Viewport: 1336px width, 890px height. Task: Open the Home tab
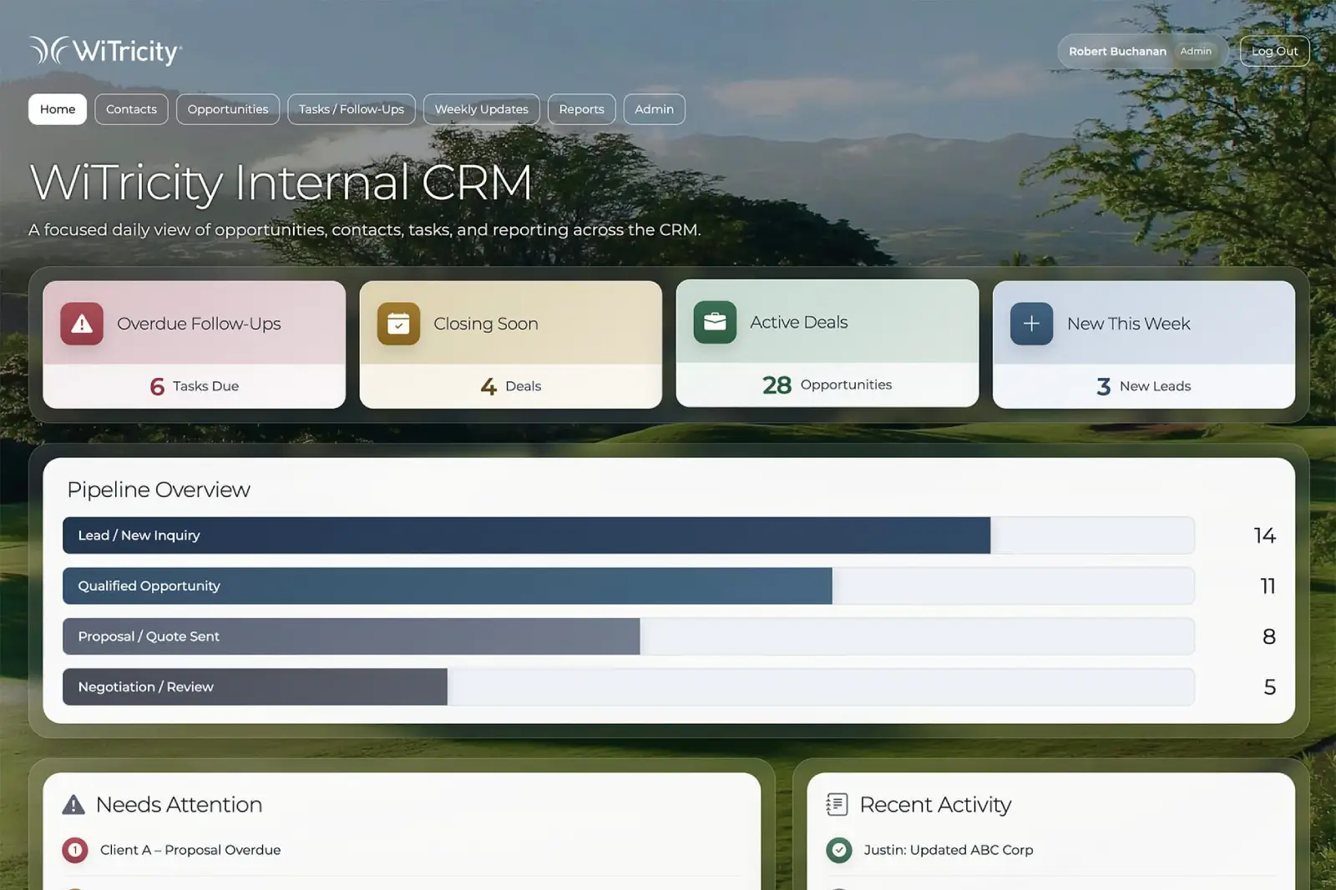click(58, 109)
